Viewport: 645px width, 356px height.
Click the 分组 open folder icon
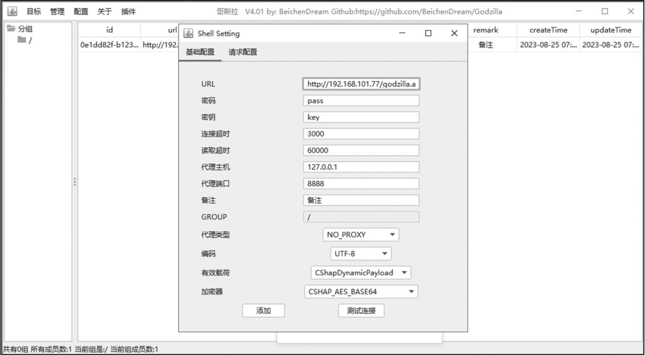[11, 29]
